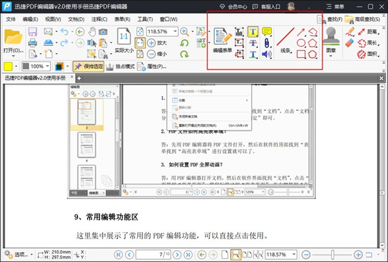Select the File Attachment paperclip tool
This screenshot has height=262, width=388.
tap(267, 43)
